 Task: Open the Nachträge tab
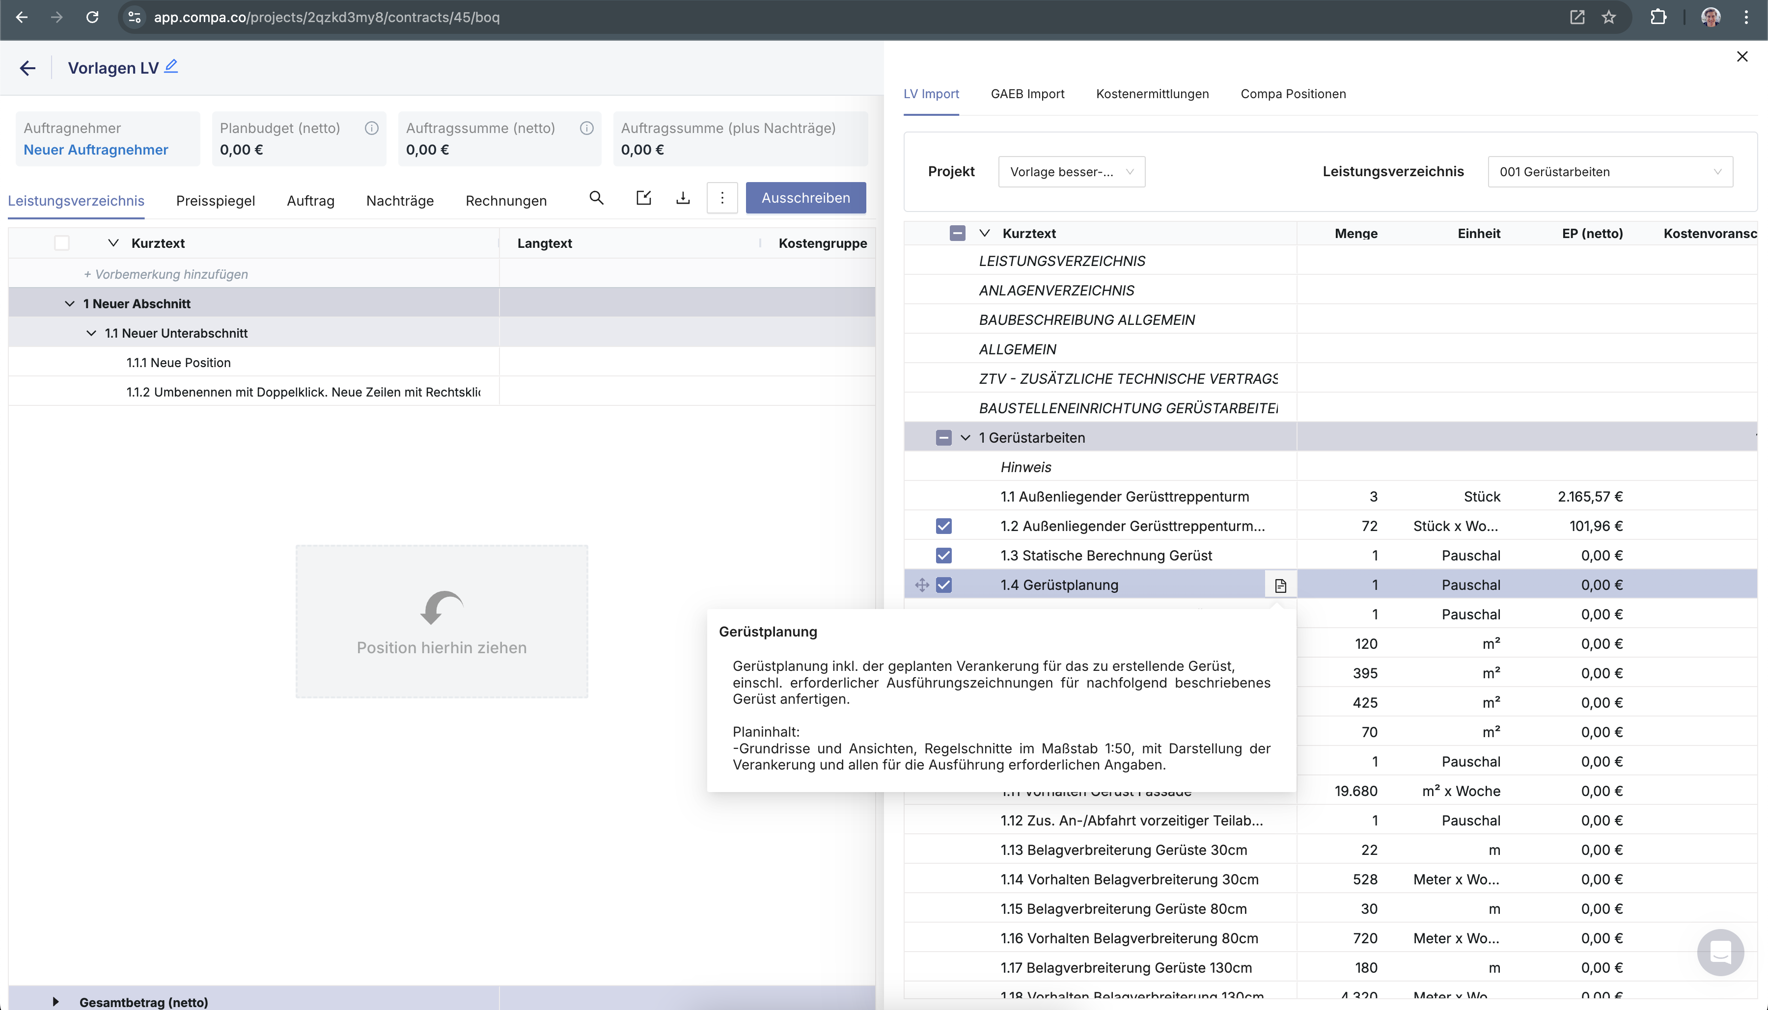coord(400,200)
